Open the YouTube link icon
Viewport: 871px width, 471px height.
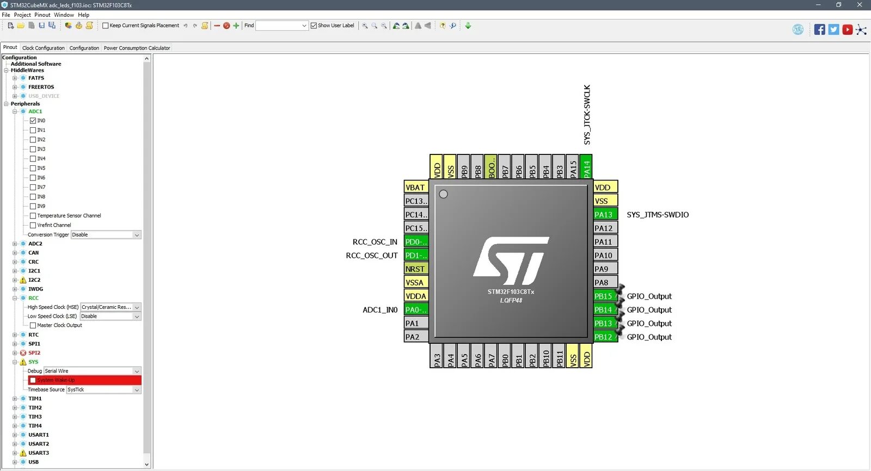click(x=848, y=29)
